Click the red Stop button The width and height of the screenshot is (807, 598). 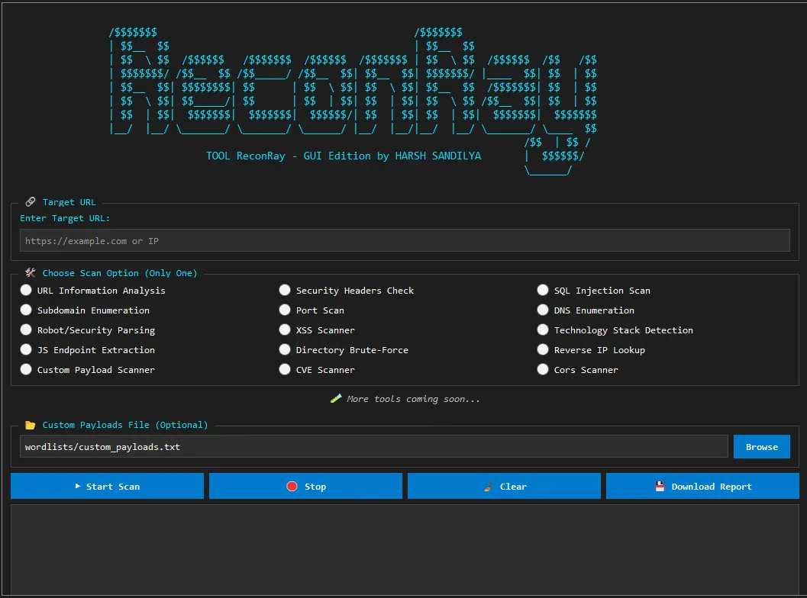point(305,487)
